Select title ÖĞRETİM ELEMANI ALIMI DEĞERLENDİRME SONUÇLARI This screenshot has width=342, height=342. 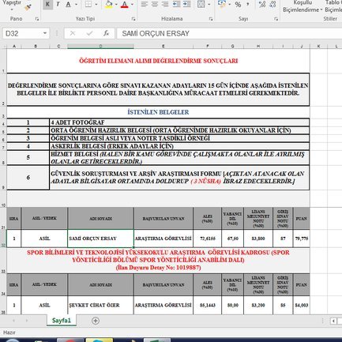tap(158, 61)
